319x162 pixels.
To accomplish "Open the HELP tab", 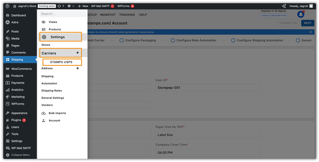I will (x=143, y=15).
